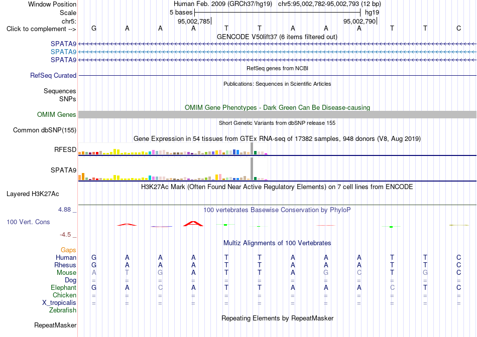Viewport: 477px width, 337px height.
Task: Click the C base in the reference sequence row
Action: 458,28
